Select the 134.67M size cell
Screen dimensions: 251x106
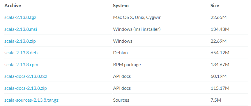[220, 65]
